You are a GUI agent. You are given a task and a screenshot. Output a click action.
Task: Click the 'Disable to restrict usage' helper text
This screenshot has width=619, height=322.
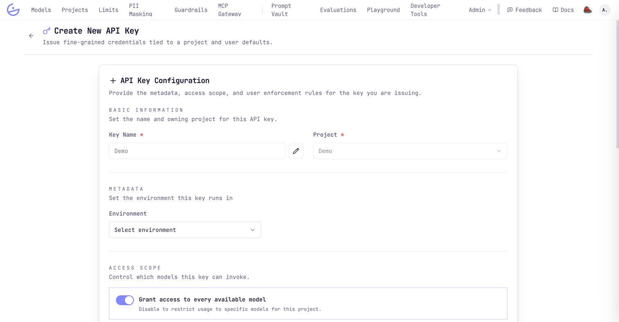point(230,309)
